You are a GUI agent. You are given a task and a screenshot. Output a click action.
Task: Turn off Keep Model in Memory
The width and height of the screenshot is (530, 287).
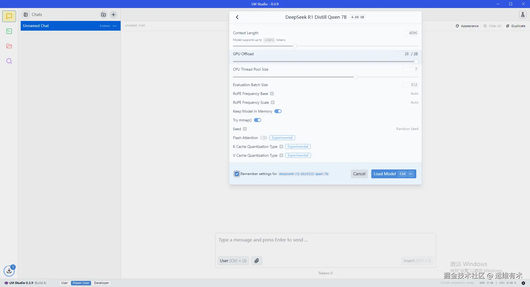tap(278, 111)
